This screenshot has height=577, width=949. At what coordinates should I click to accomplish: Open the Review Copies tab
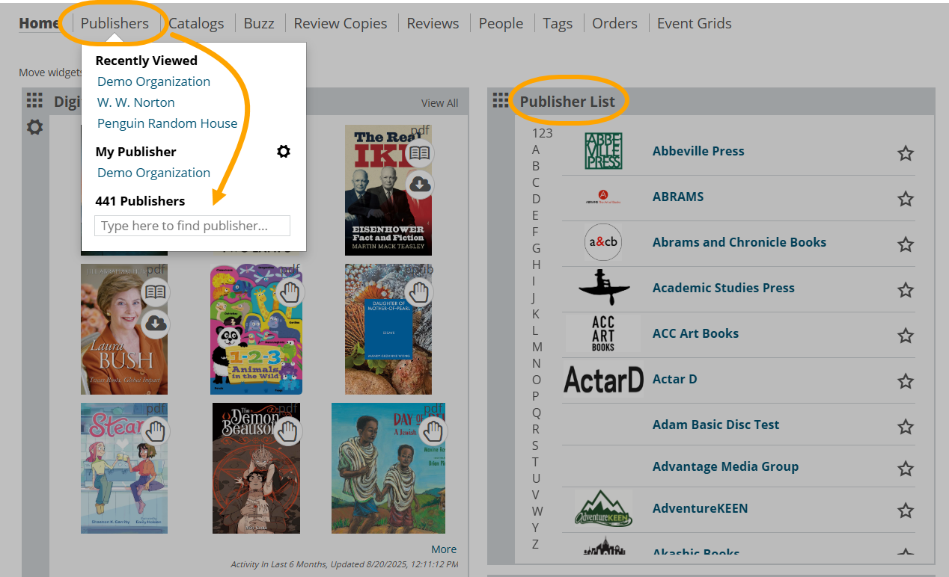tap(341, 23)
